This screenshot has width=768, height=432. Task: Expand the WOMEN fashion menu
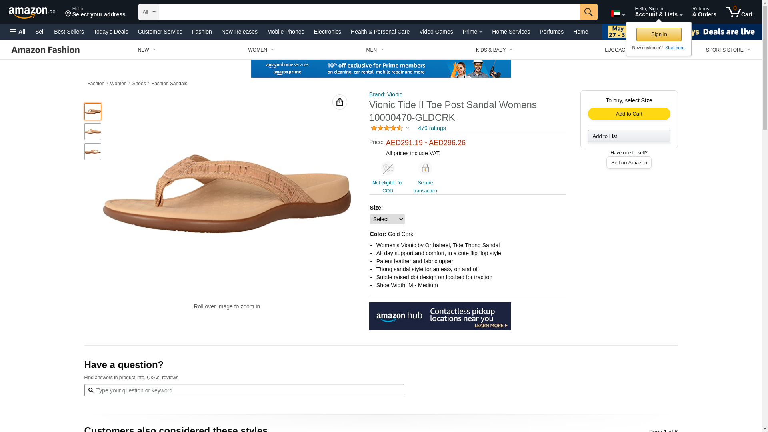(261, 50)
